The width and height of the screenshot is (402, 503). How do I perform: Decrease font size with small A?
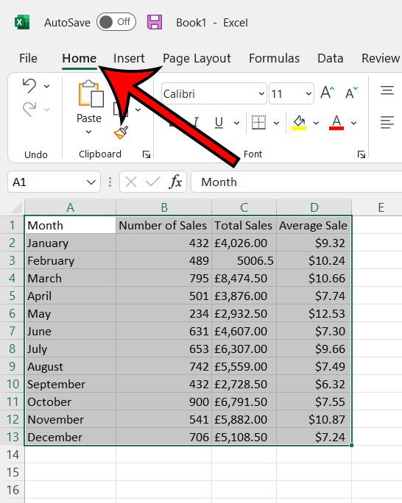[351, 93]
